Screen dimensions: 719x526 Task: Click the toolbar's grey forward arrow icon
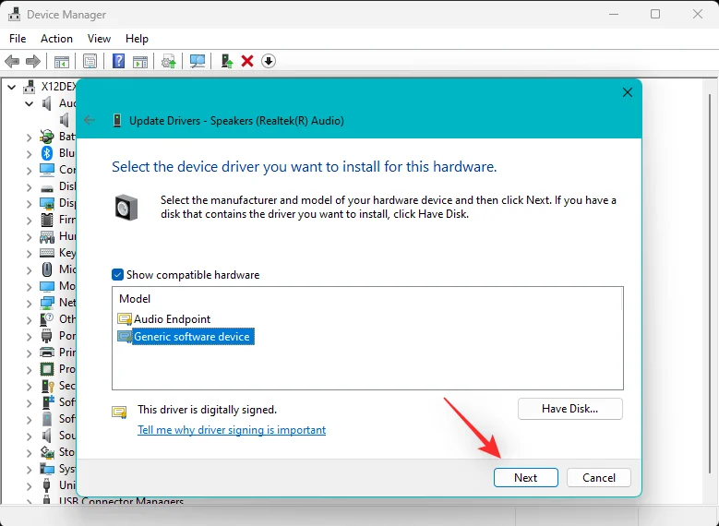pyautogui.click(x=33, y=61)
